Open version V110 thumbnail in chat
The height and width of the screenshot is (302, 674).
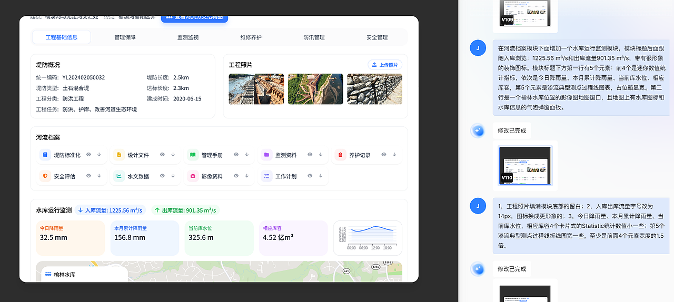coord(525,165)
